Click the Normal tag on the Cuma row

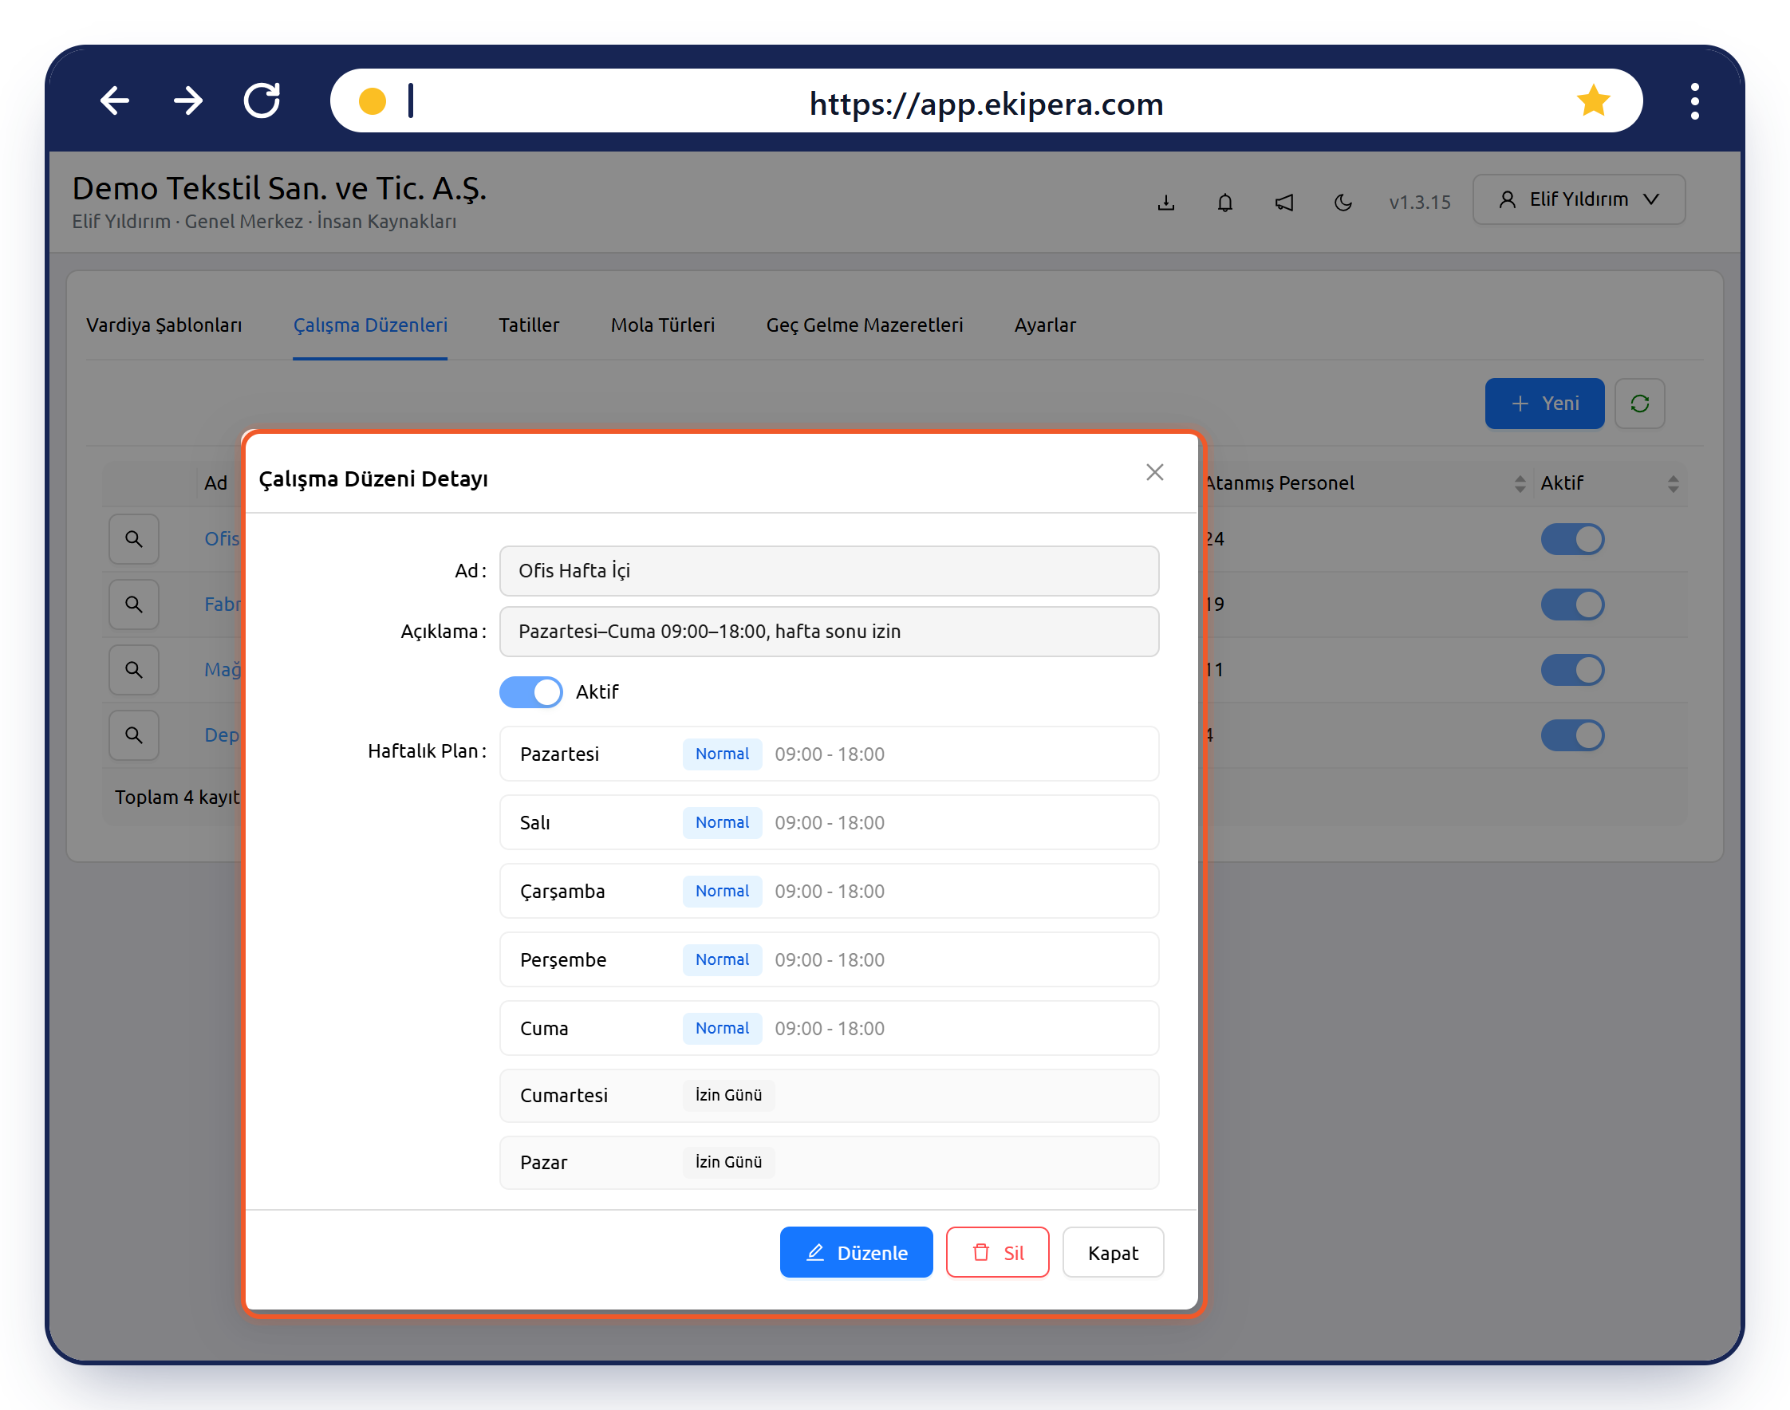(x=722, y=1029)
